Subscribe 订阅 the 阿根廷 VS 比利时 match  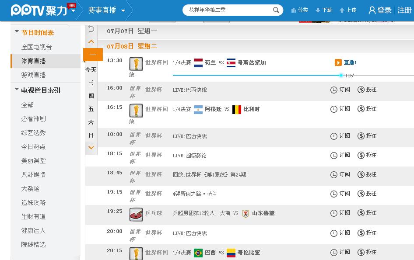point(340,109)
